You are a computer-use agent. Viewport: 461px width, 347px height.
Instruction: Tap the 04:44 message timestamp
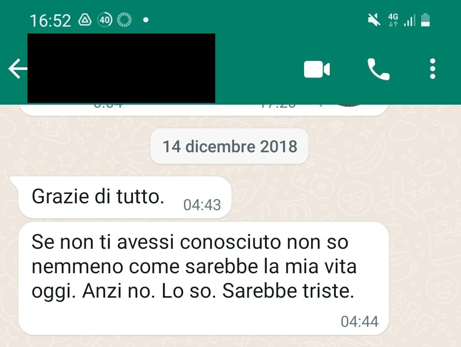click(359, 321)
